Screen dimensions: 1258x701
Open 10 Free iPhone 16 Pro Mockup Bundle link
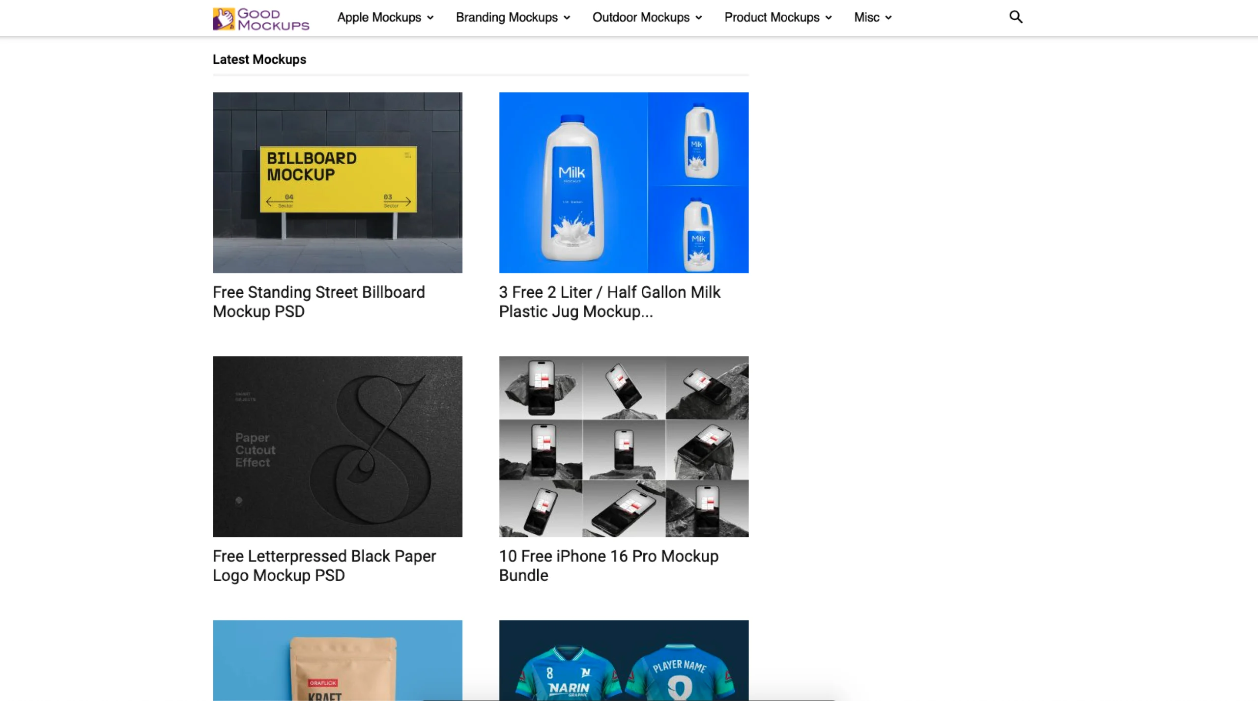(609, 565)
